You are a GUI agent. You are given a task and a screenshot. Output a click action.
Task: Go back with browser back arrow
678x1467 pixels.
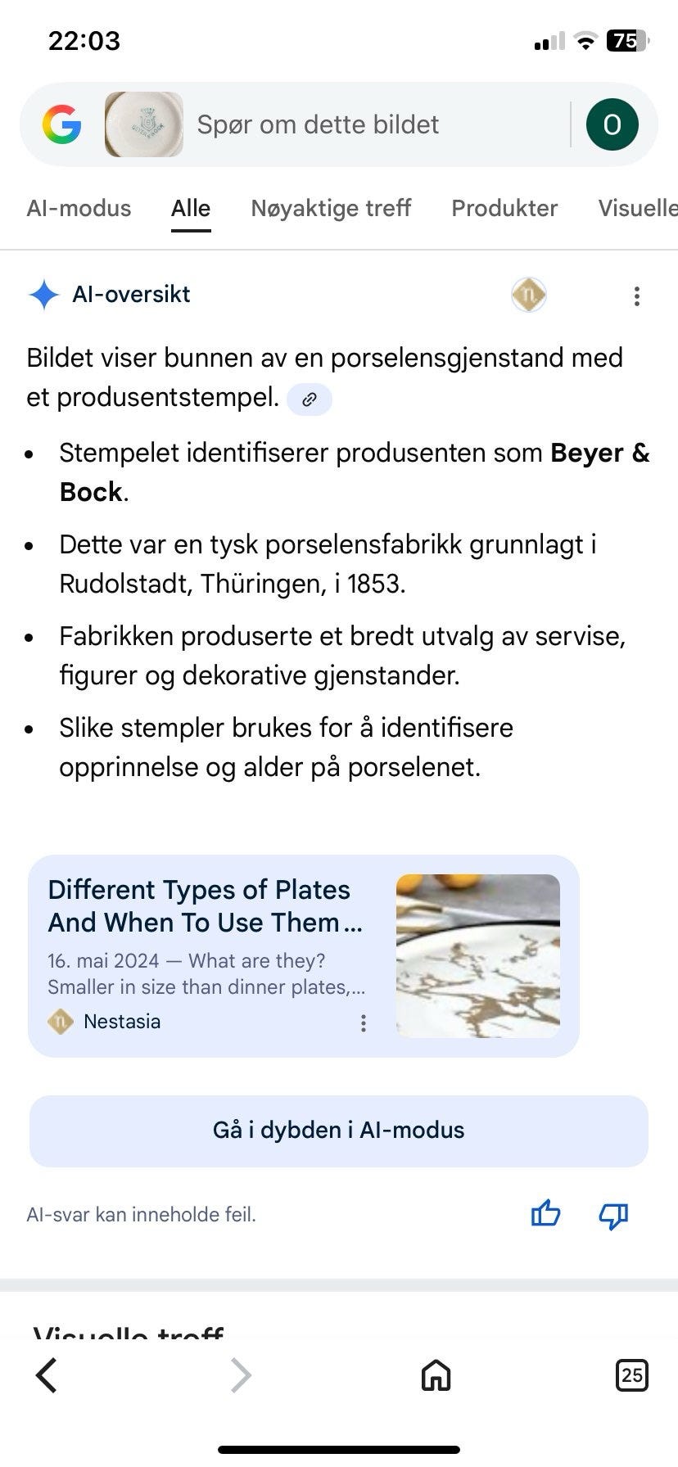click(x=47, y=1375)
